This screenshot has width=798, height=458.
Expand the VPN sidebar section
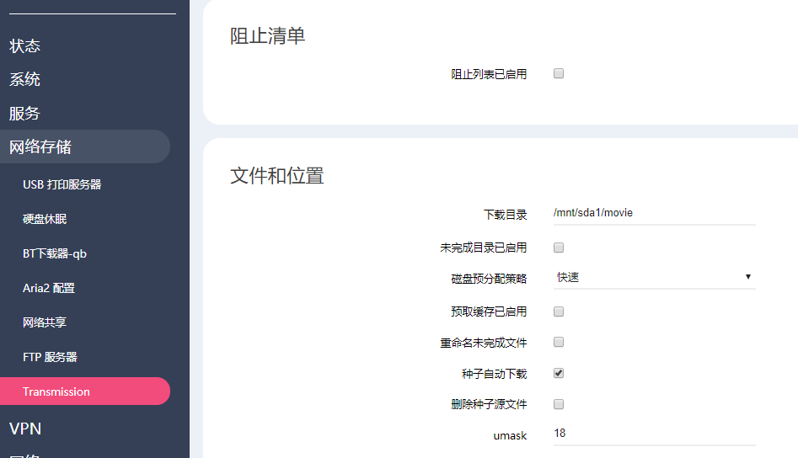(25, 429)
